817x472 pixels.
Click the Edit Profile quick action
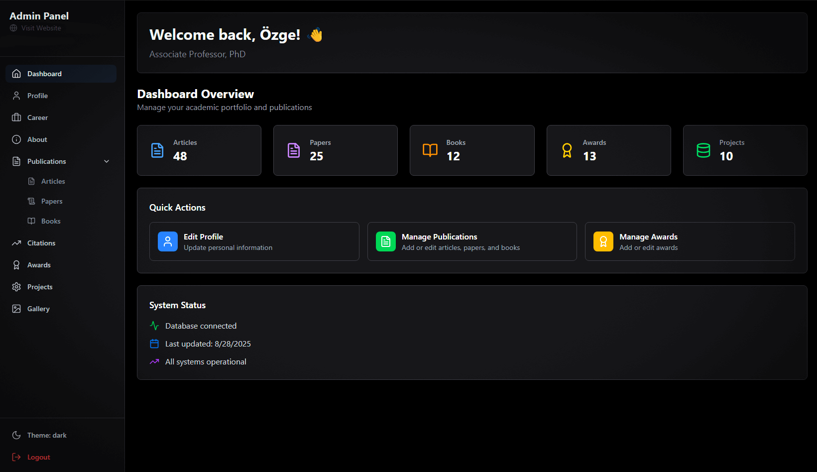coord(254,241)
